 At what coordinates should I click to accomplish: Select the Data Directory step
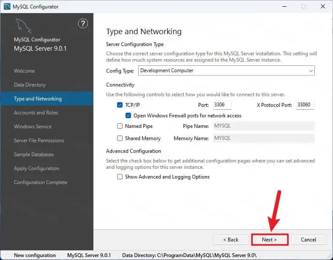30,85
